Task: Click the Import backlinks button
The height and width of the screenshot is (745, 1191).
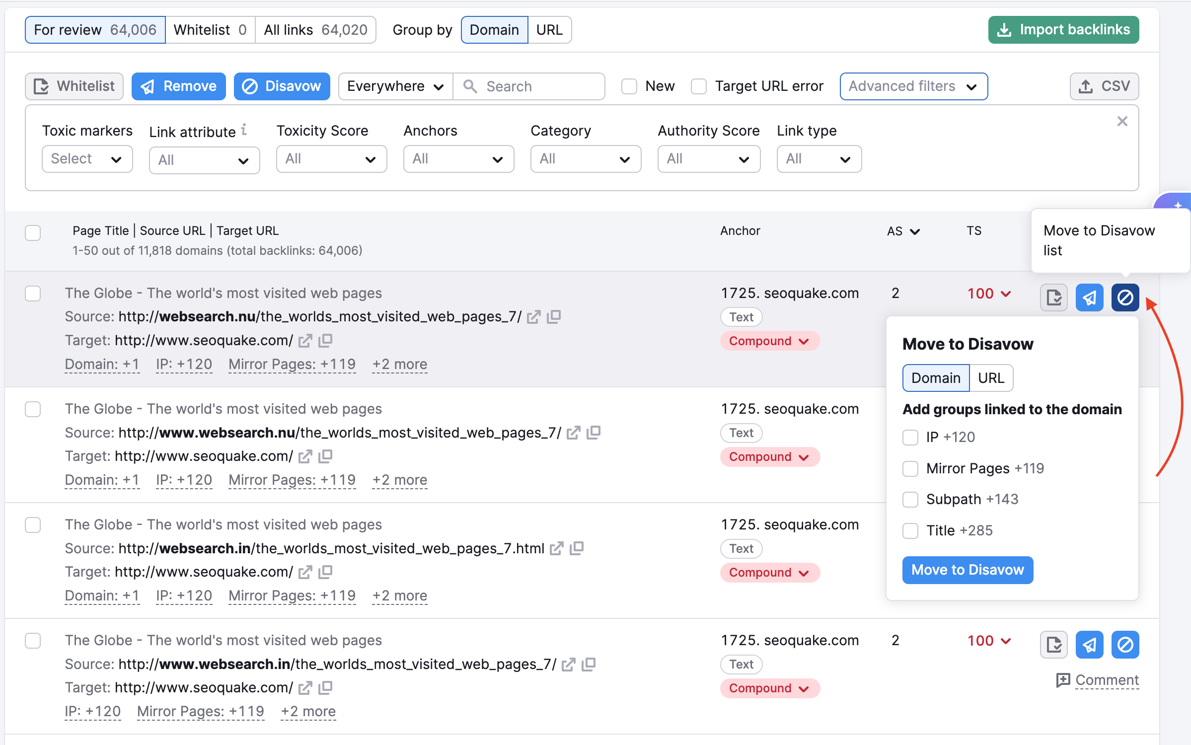Action: 1063,30
